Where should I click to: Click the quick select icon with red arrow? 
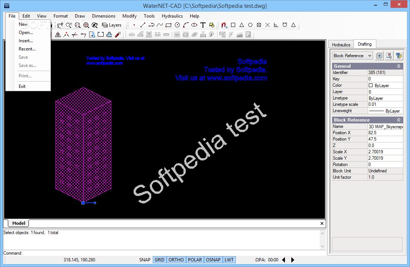(389, 55)
